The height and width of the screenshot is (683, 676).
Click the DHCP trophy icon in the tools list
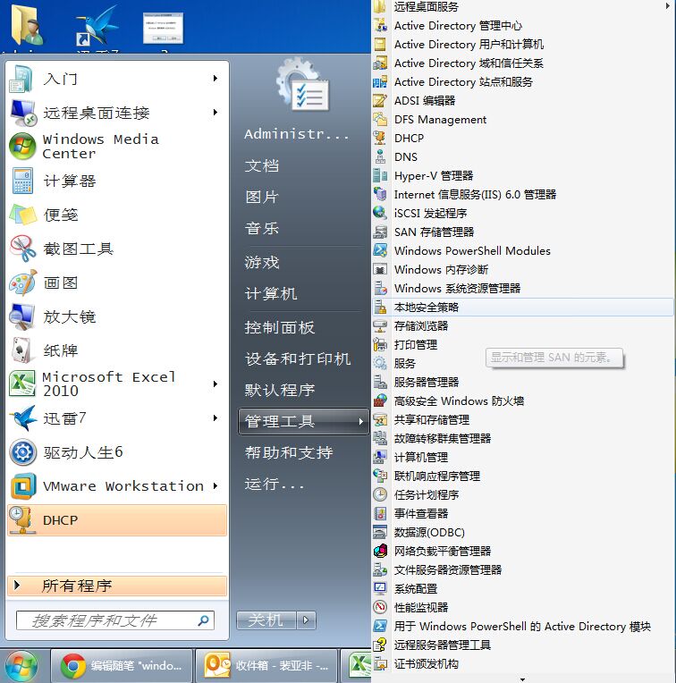pyautogui.click(x=380, y=138)
